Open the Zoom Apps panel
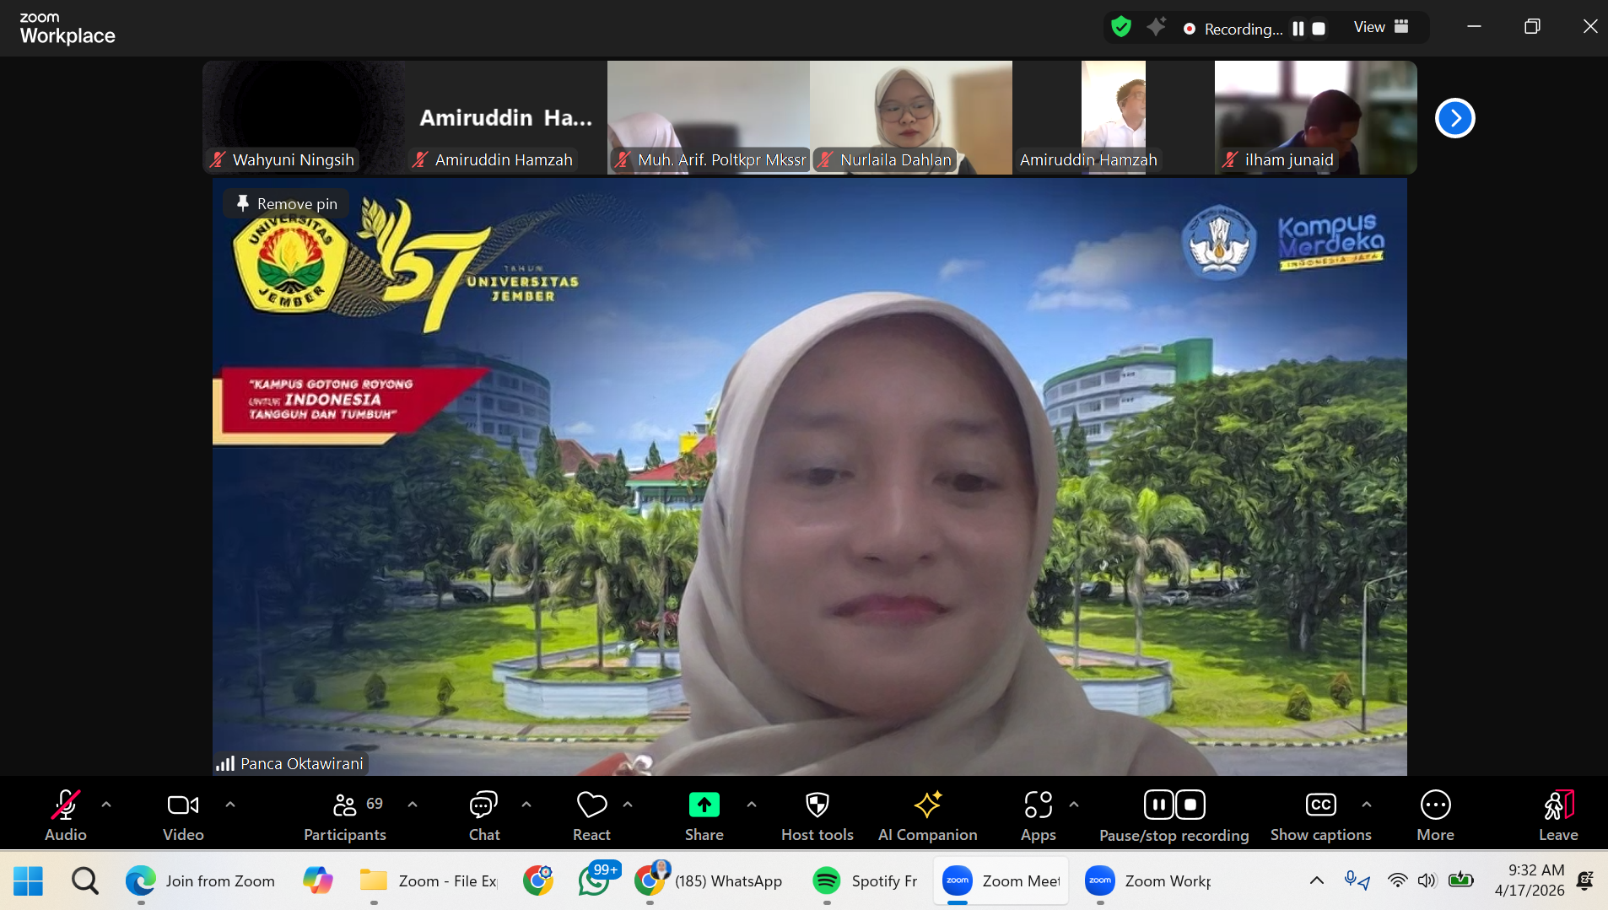 [x=1039, y=812]
